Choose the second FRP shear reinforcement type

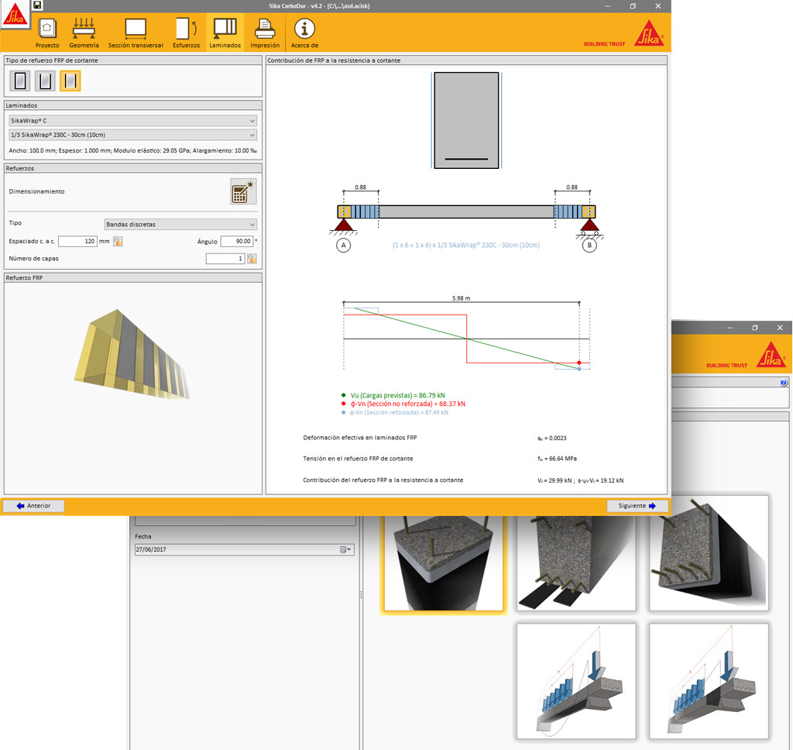pyautogui.click(x=45, y=81)
